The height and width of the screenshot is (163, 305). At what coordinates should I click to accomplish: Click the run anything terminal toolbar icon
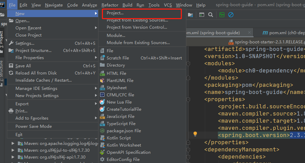coord(202,15)
